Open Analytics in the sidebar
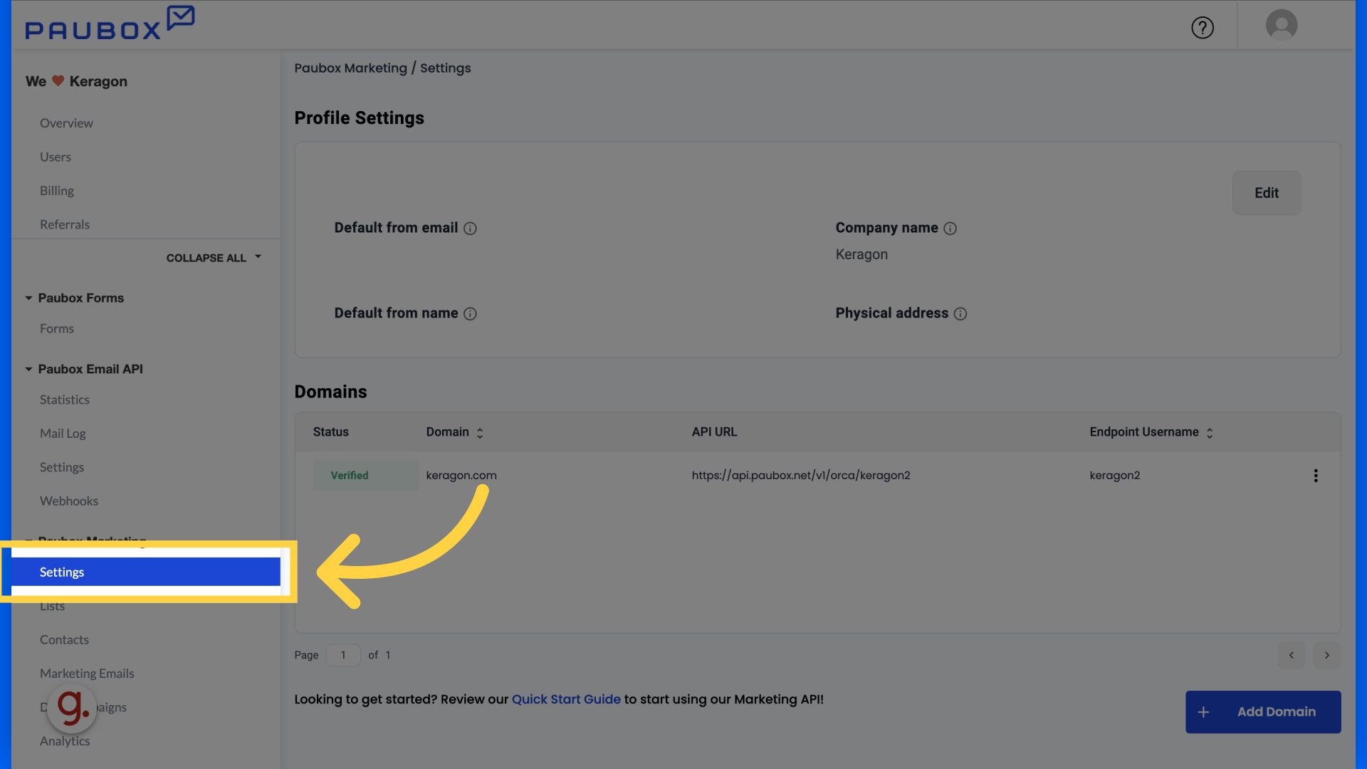The image size is (1367, 769). pyautogui.click(x=65, y=741)
